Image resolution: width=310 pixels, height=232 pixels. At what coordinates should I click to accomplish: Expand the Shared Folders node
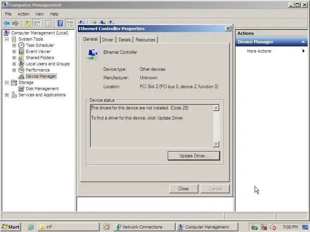coord(14,58)
